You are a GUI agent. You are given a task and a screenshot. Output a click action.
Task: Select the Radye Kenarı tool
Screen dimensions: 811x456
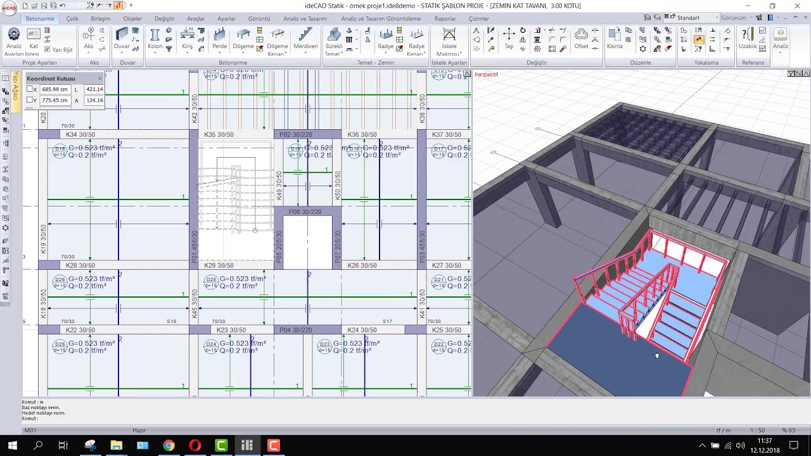point(416,42)
